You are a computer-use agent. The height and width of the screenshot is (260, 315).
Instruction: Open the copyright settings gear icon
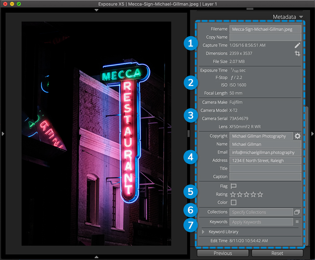[298, 136]
